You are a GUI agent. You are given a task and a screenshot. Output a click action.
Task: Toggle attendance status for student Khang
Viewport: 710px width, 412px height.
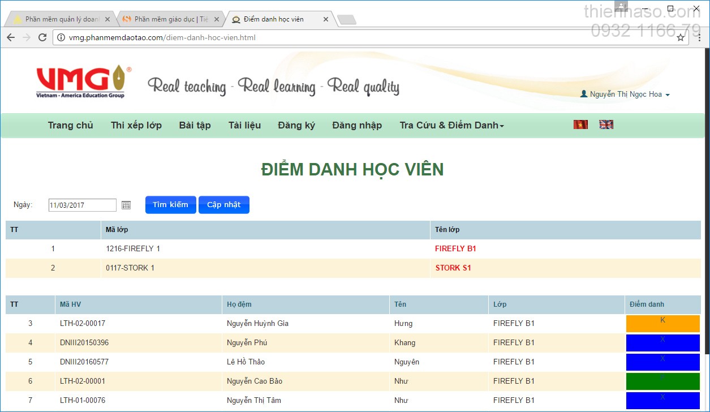point(662,343)
